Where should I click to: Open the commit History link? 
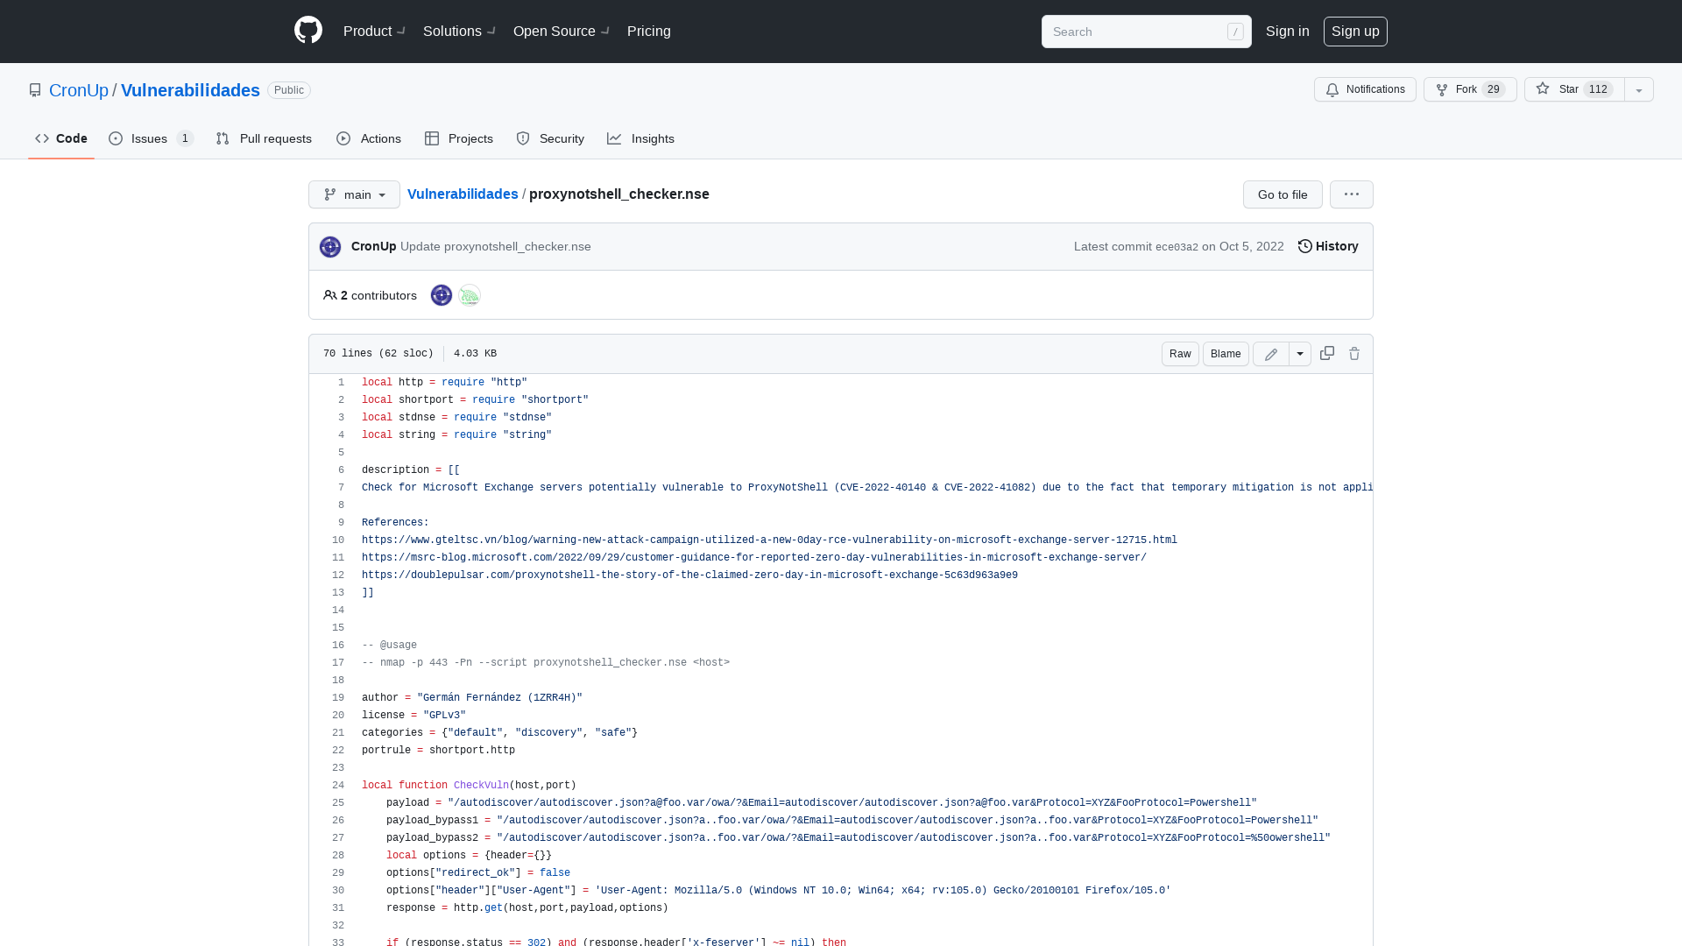pos(1327,246)
